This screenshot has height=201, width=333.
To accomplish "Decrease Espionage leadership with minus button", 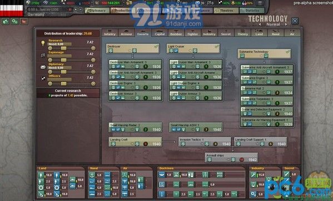I will (x=50, y=60).
